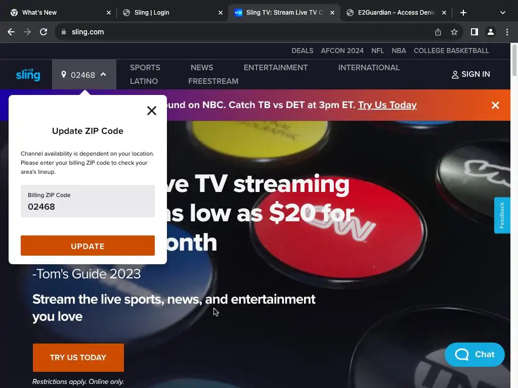The width and height of the screenshot is (518, 388).
Task: Bookmark this page with the star icon
Action: point(454,32)
